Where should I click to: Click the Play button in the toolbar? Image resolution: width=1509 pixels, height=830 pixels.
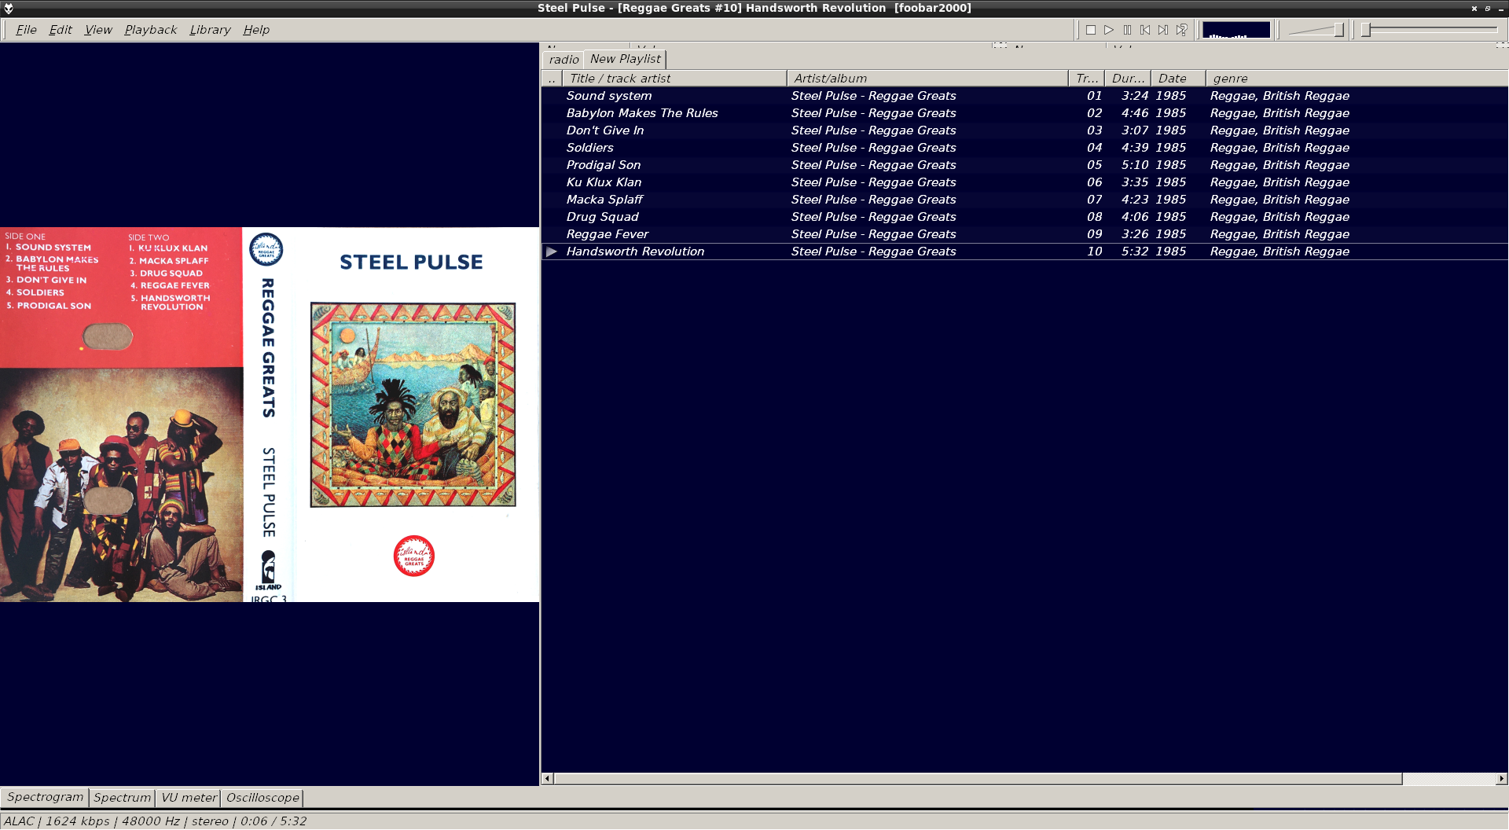pyautogui.click(x=1109, y=30)
